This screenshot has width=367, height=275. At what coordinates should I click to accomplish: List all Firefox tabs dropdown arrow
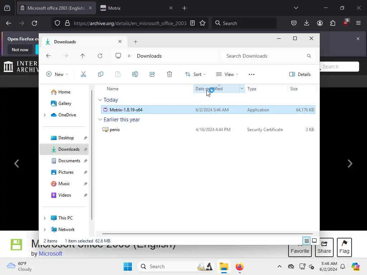tap(296, 8)
